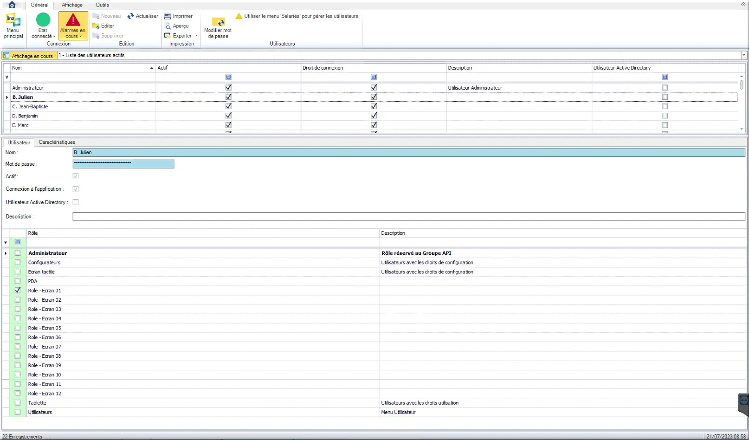
Task: Click the side panel handle icon
Action: (x=743, y=400)
